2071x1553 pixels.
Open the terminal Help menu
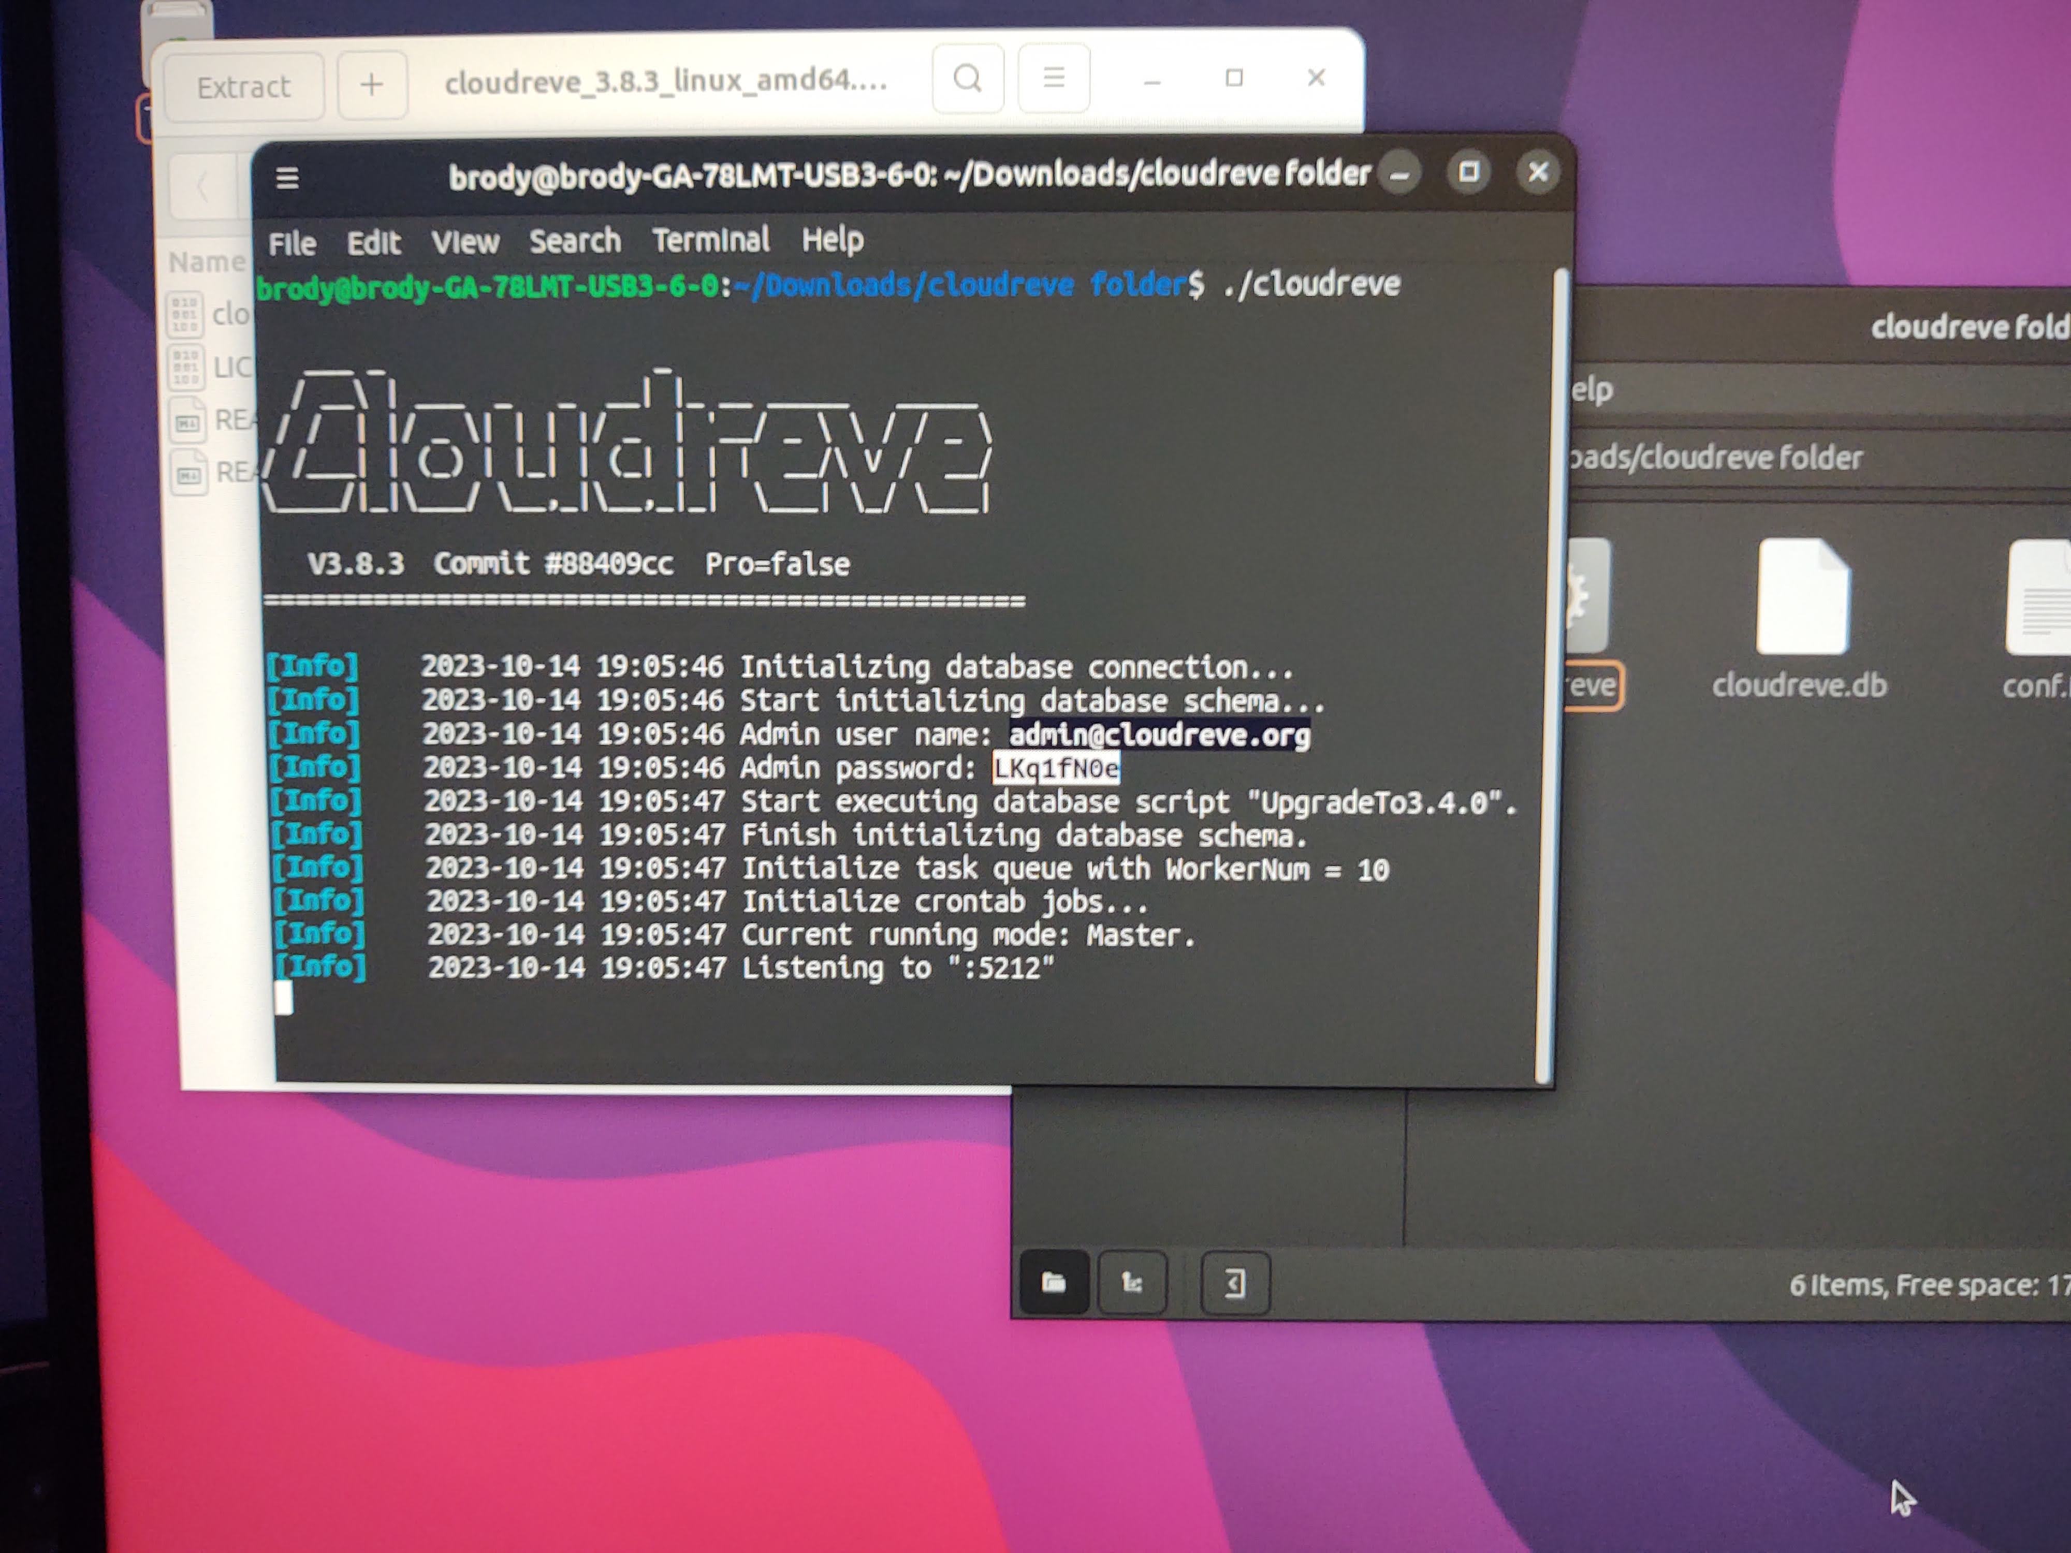tap(833, 240)
